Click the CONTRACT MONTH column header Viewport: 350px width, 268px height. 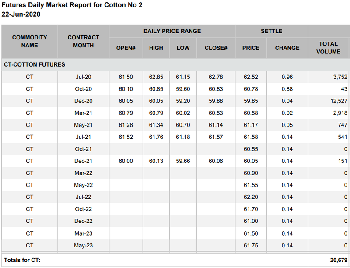pyautogui.click(x=83, y=42)
